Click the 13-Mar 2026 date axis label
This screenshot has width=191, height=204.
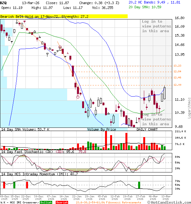click(165, 198)
